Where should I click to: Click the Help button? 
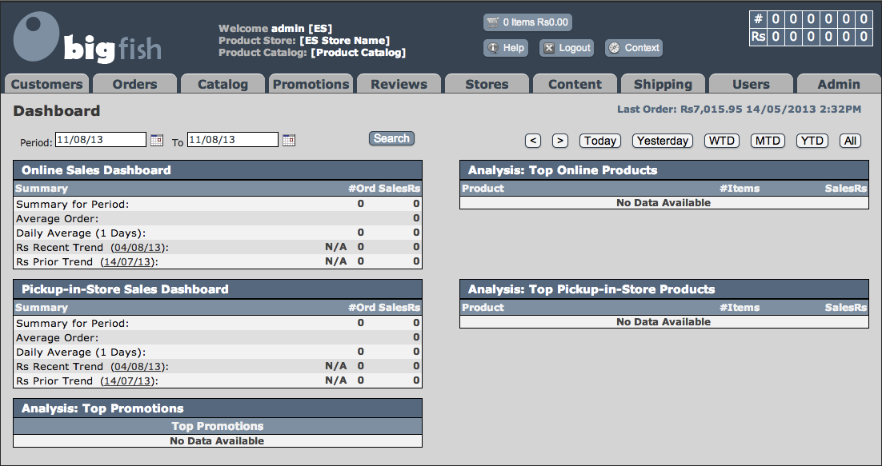point(506,48)
